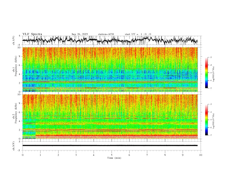Click the ch.3 voltage waveform trace

[110, 146]
